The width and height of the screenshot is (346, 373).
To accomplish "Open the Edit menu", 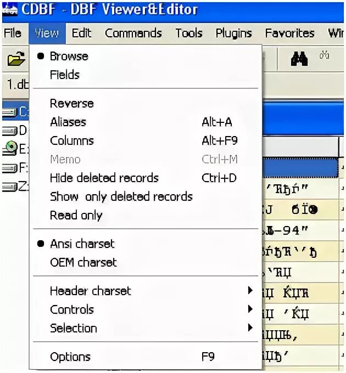I will pyautogui.click(x=81, y=33).
